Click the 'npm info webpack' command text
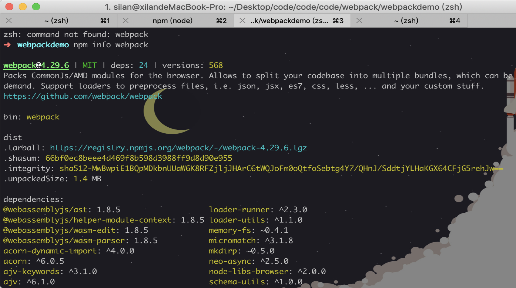The height and width of the screenshot is (288, 516). (x=111, y=45)
